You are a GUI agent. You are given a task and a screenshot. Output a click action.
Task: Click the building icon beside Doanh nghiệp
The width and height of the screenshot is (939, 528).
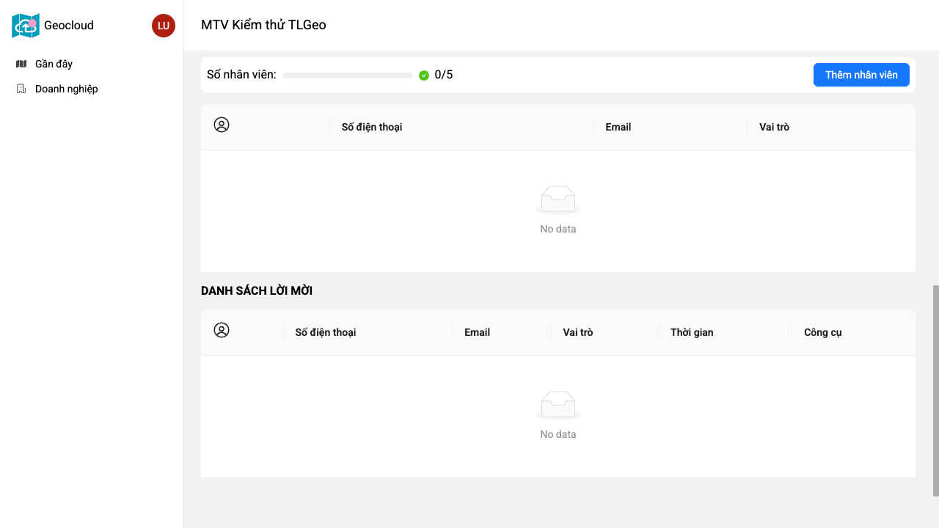coord(21,89)
